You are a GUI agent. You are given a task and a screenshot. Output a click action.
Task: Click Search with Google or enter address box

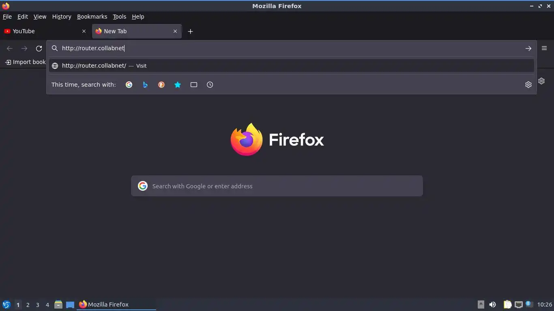(x=277, y=186)
